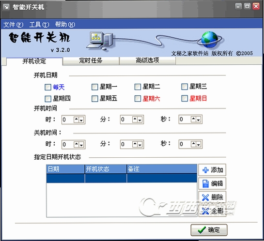Click the globe icon in banner
264x241 pixels.
point(210,40)
